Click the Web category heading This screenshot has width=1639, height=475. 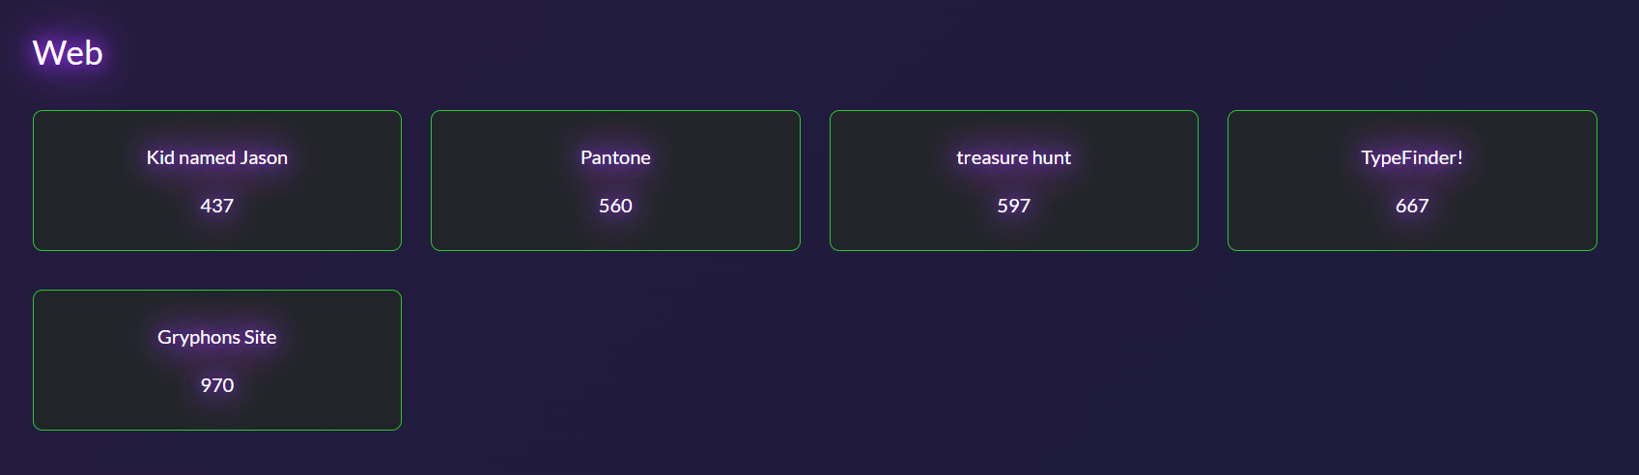pyautogui.click(x=68, y=53)
